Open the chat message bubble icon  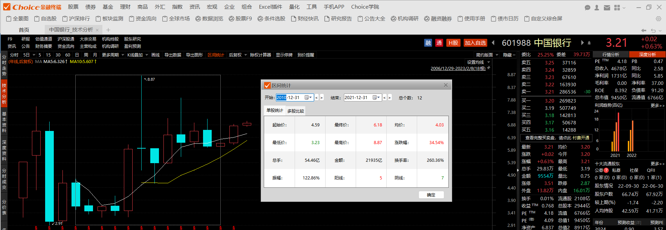point(587,7)
